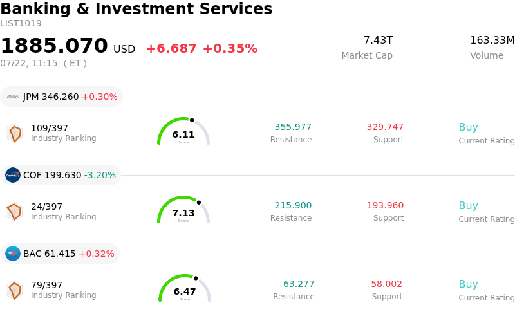Click the Capital One logo icon

tap(13, 175)
